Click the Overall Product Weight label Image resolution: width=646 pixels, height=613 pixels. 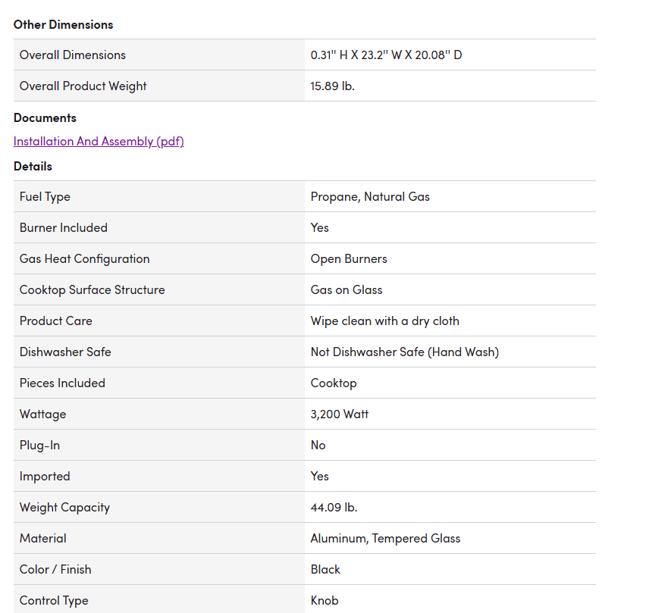click(x=83, y=86)
